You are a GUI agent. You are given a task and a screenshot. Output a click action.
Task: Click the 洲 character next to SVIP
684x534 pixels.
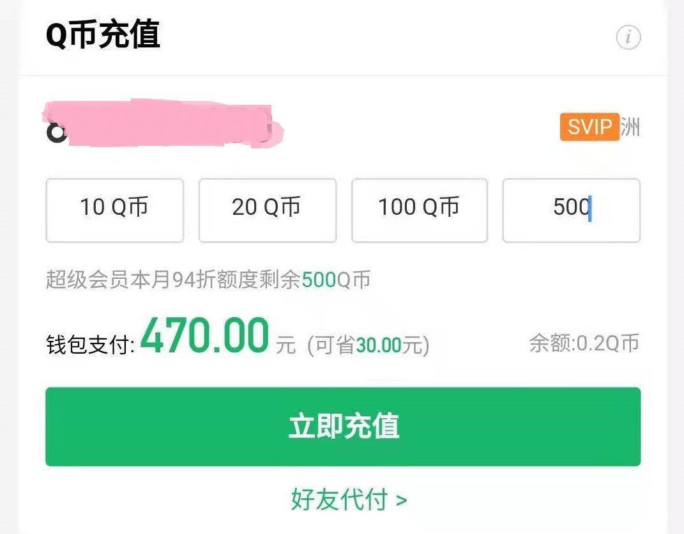tap(631, 127)
